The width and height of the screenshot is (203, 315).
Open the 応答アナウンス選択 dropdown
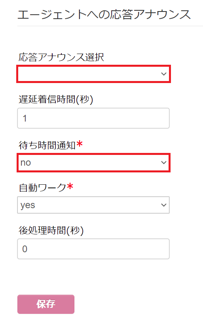[x=93, y=74]
